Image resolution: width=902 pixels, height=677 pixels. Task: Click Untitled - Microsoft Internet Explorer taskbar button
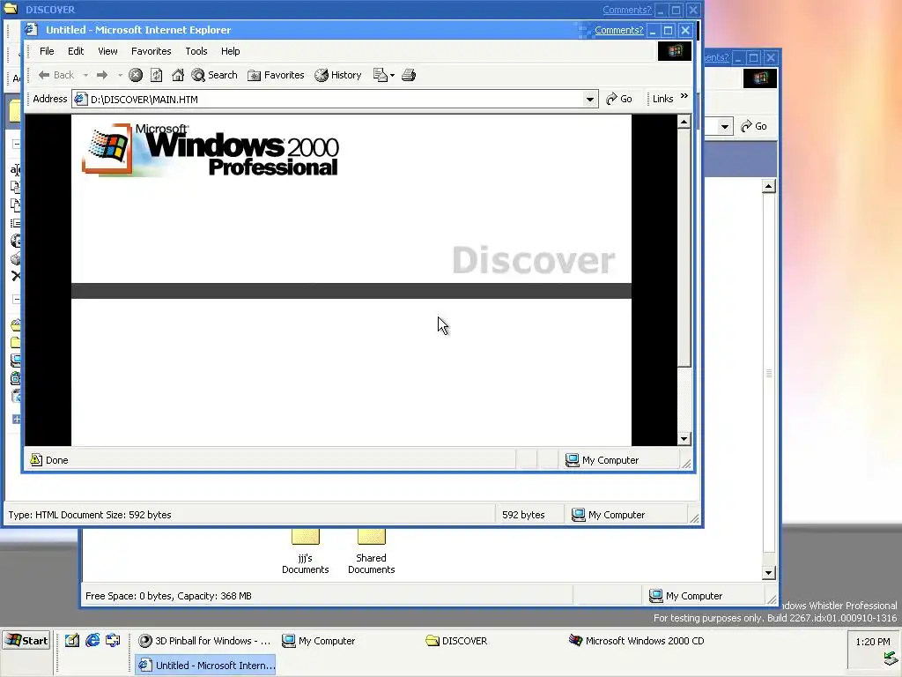(x=205, y=665)
